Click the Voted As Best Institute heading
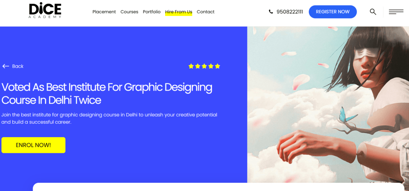Screen dimensions: 409x191 [x=107, y=93]
